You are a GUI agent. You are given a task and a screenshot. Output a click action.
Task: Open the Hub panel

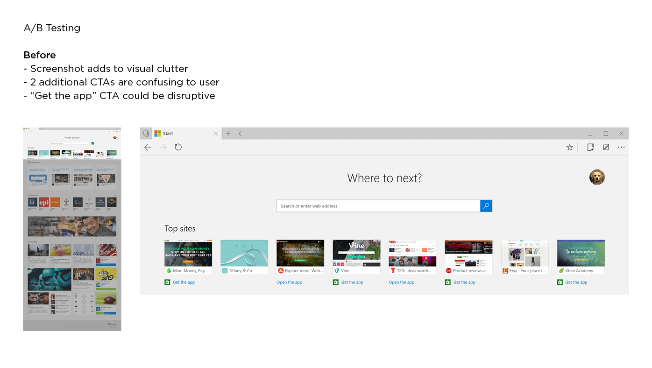[590, 147]
